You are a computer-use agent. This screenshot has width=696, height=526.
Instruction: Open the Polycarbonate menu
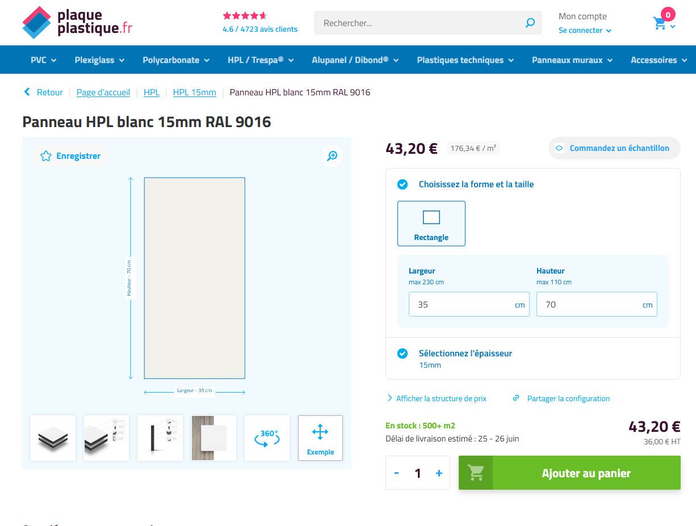[176, 60]
